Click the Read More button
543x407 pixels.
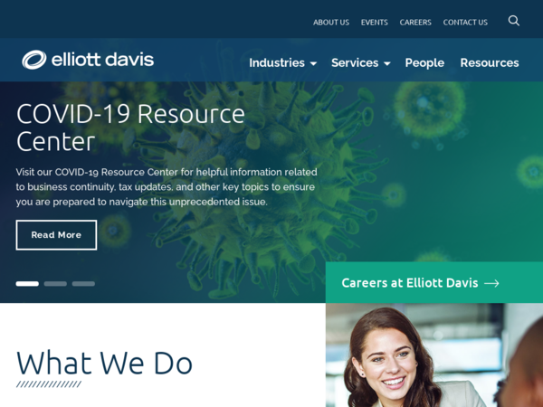(56, 235)
